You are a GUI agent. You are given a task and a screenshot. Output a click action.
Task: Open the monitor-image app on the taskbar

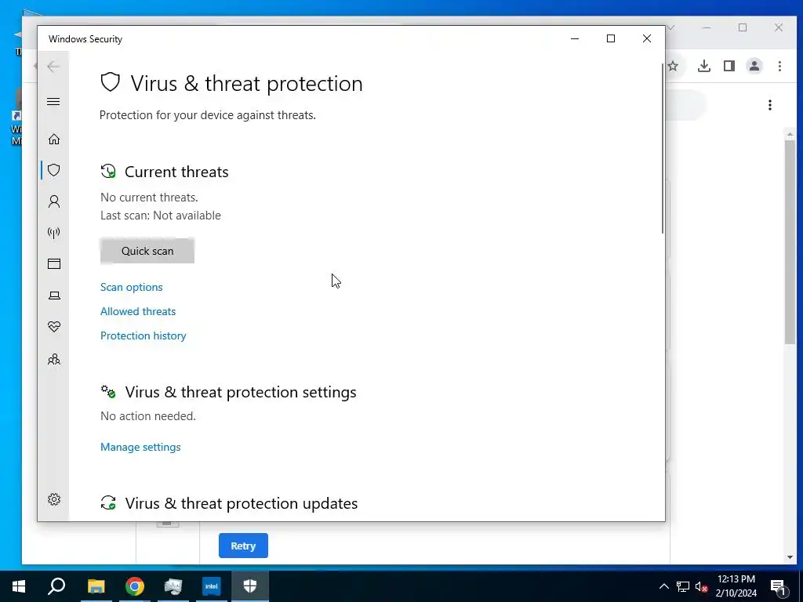(173, 586)
